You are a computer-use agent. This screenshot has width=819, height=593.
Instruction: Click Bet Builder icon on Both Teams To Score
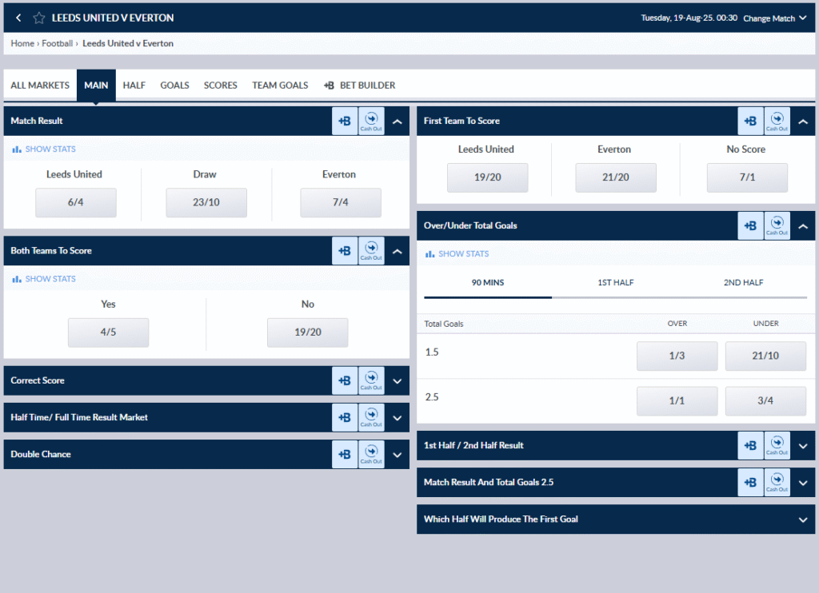pyautogui.click(x=345, y=250)
